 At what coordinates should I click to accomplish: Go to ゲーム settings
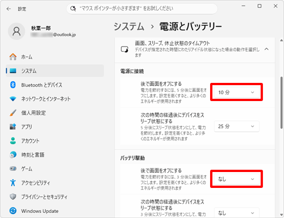pos(55,169)
